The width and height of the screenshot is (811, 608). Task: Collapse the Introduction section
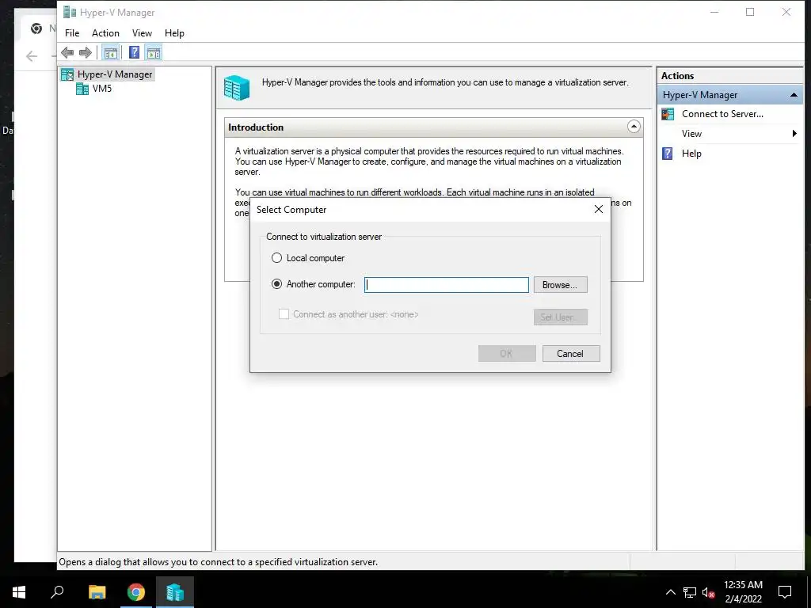pos(634,127)
